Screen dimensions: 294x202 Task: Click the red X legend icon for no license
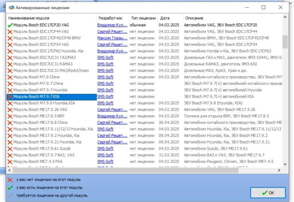pyautogui.click(x=10, y=180)
